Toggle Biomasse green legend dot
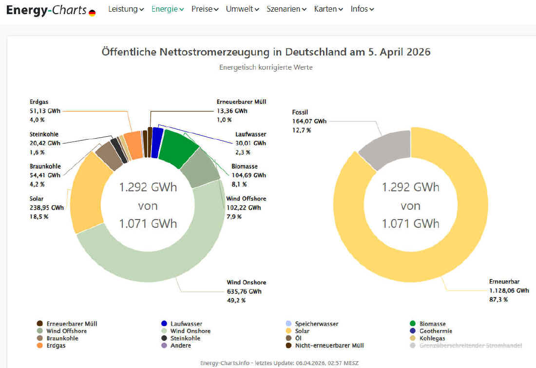536x368 pixels. pyautogui.click(x=413, y=324)
